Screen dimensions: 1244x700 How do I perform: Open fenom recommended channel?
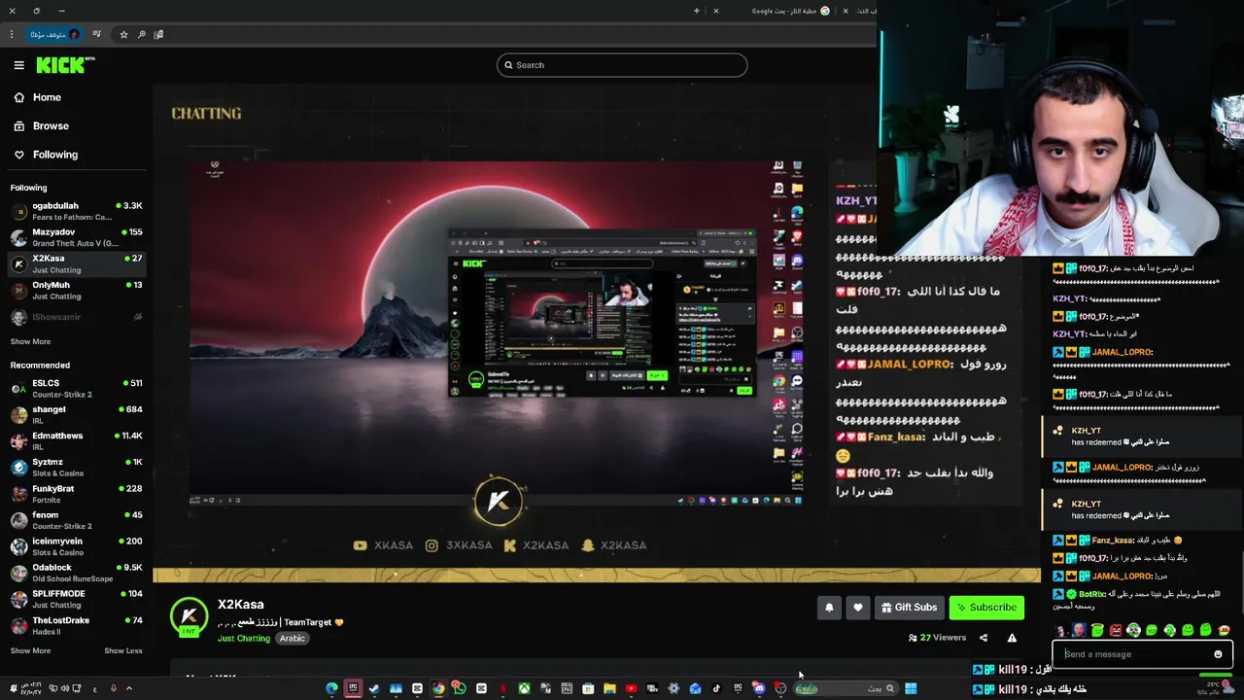coord(76,520)
